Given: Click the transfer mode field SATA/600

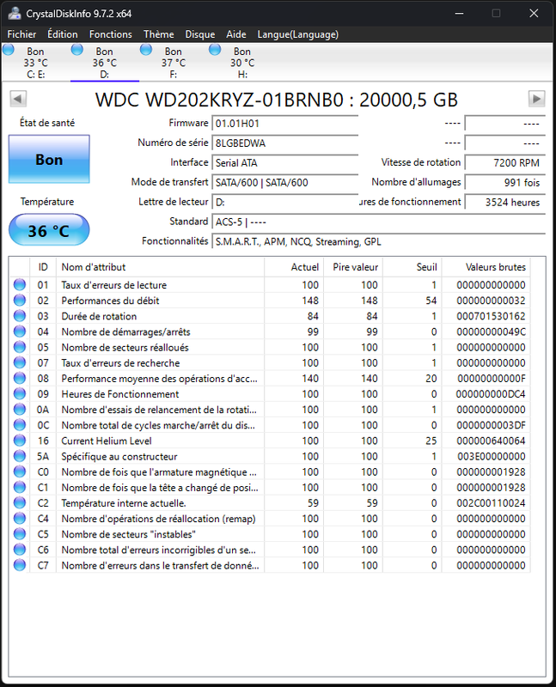Looking at the screenshot, I should 285,183.
